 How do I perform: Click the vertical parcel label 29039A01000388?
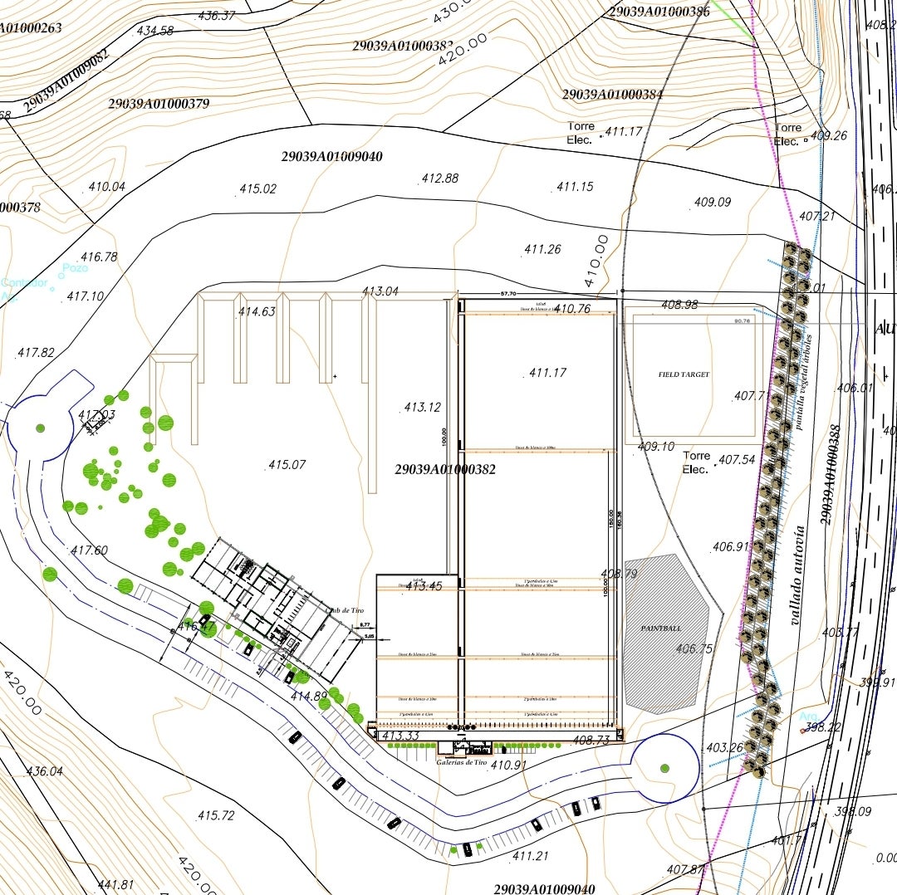click(831, 475)
